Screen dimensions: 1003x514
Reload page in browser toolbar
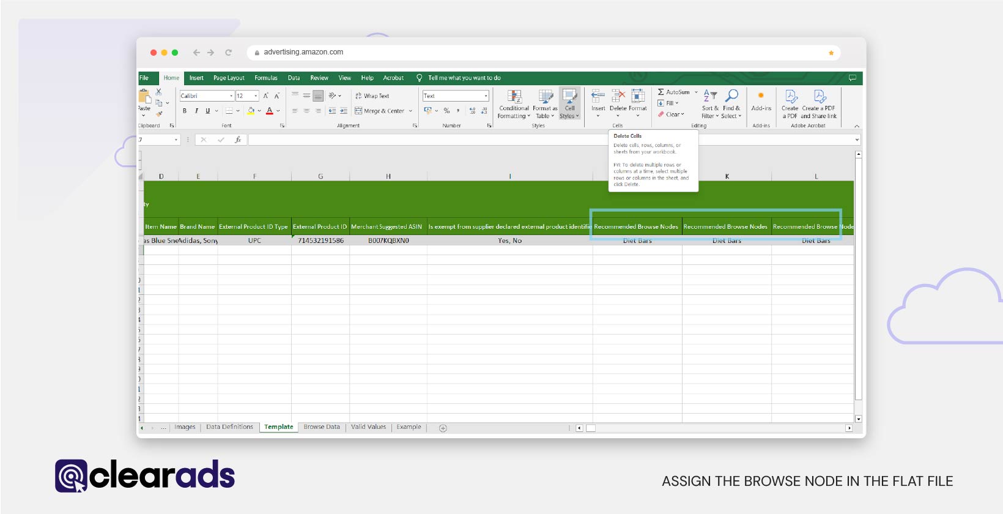tap(228, 53)
